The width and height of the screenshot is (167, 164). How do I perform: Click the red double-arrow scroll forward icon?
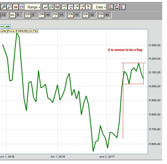click(16, 7)
